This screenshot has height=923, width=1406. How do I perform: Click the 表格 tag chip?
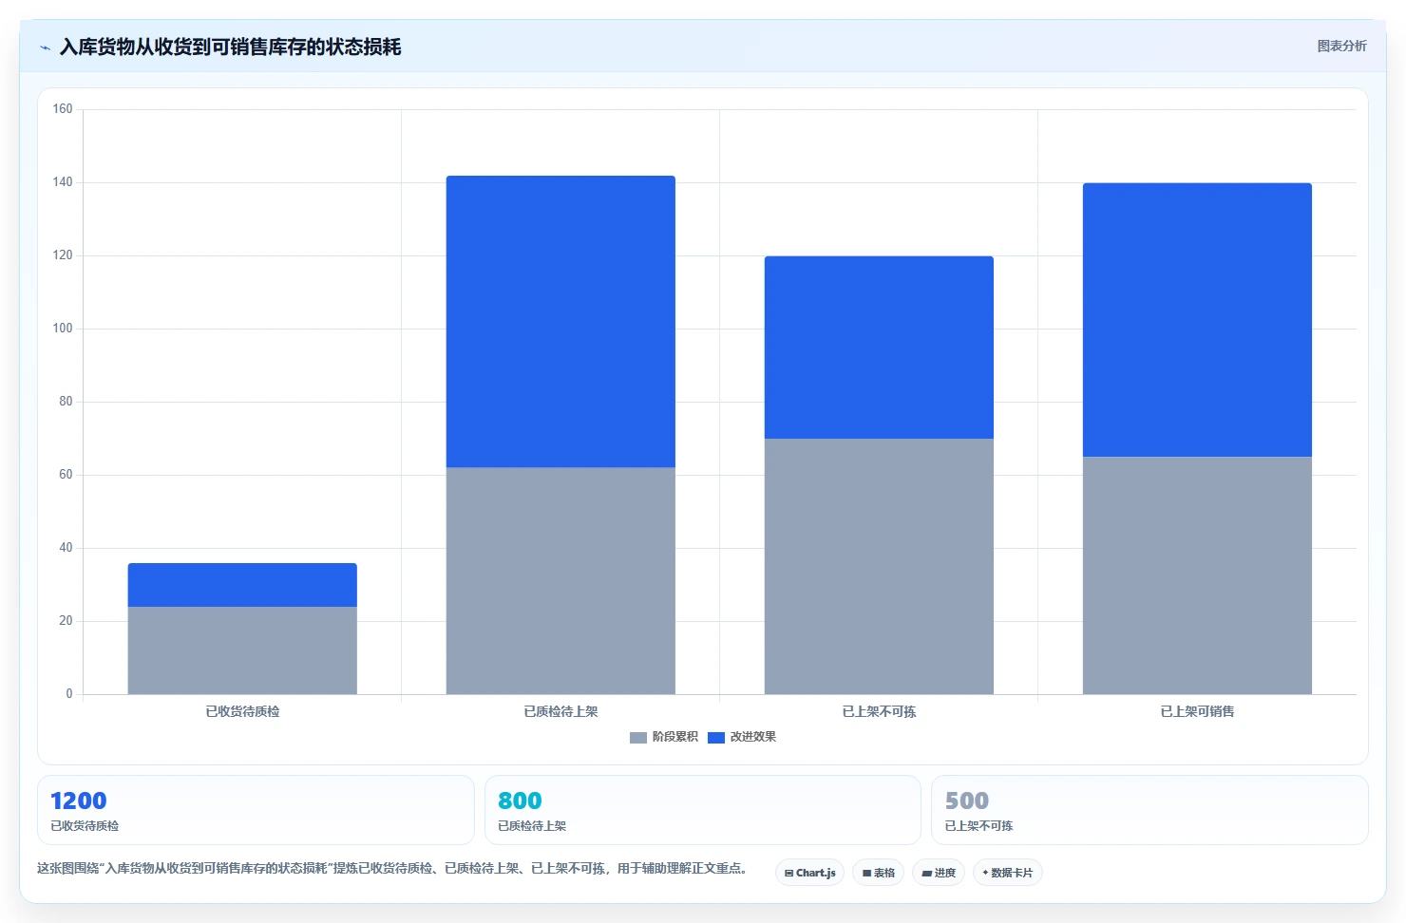tap(878, 873)
